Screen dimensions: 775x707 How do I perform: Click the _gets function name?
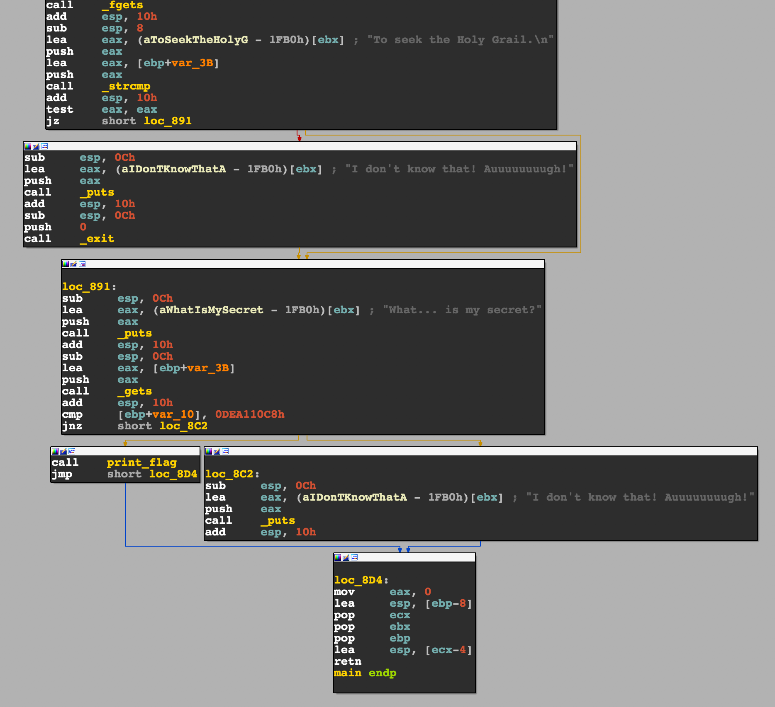click(135, 391)
